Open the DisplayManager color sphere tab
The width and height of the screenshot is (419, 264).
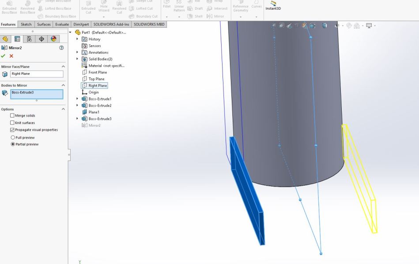pos(53,39)
